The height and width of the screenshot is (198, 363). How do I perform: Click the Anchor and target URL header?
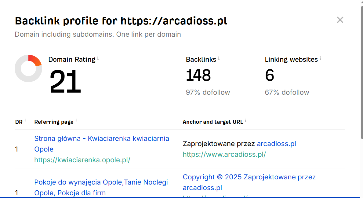click(x=213, y=122)
